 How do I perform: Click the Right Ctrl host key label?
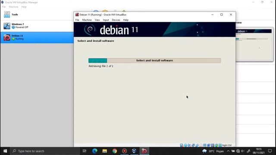point(227,146)
